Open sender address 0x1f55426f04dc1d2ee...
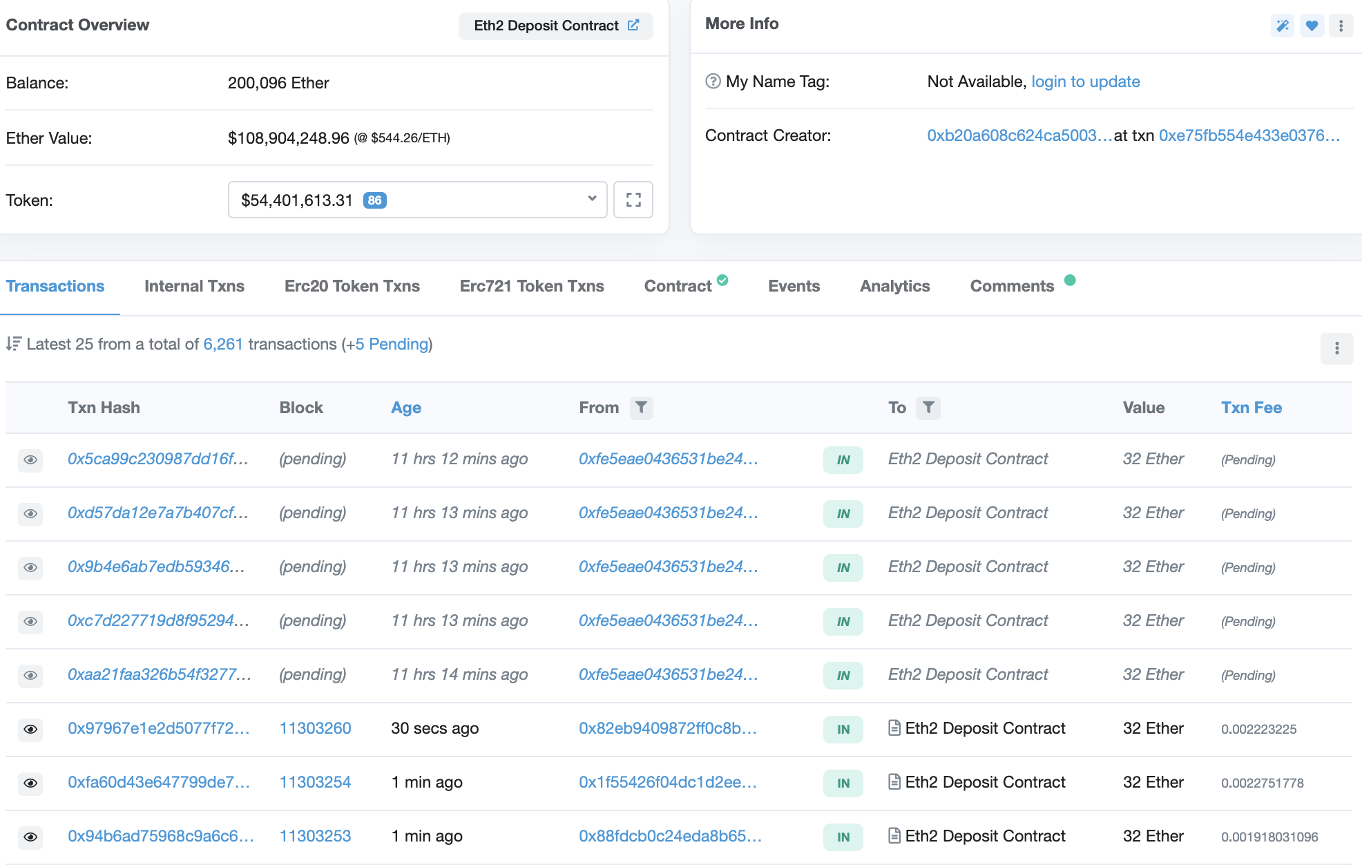This screenshot has width=1362, height=865. (x=668, y=782)
